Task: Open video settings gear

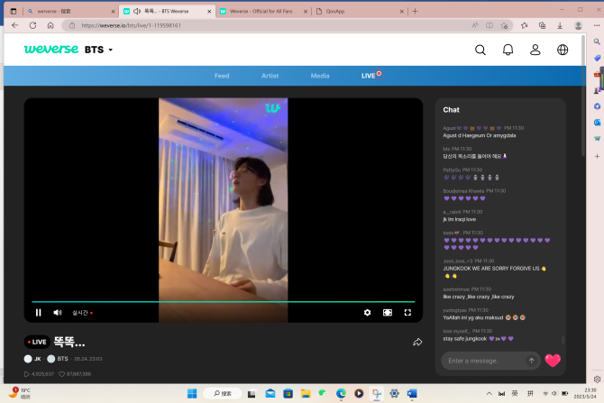Action: point(367,312)
